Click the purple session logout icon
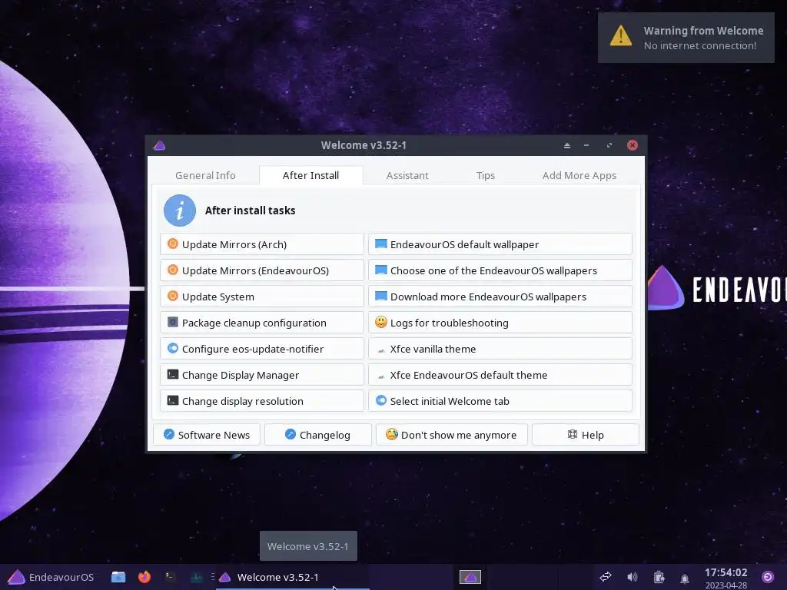The image size is (787, 590). coord(768,577)
